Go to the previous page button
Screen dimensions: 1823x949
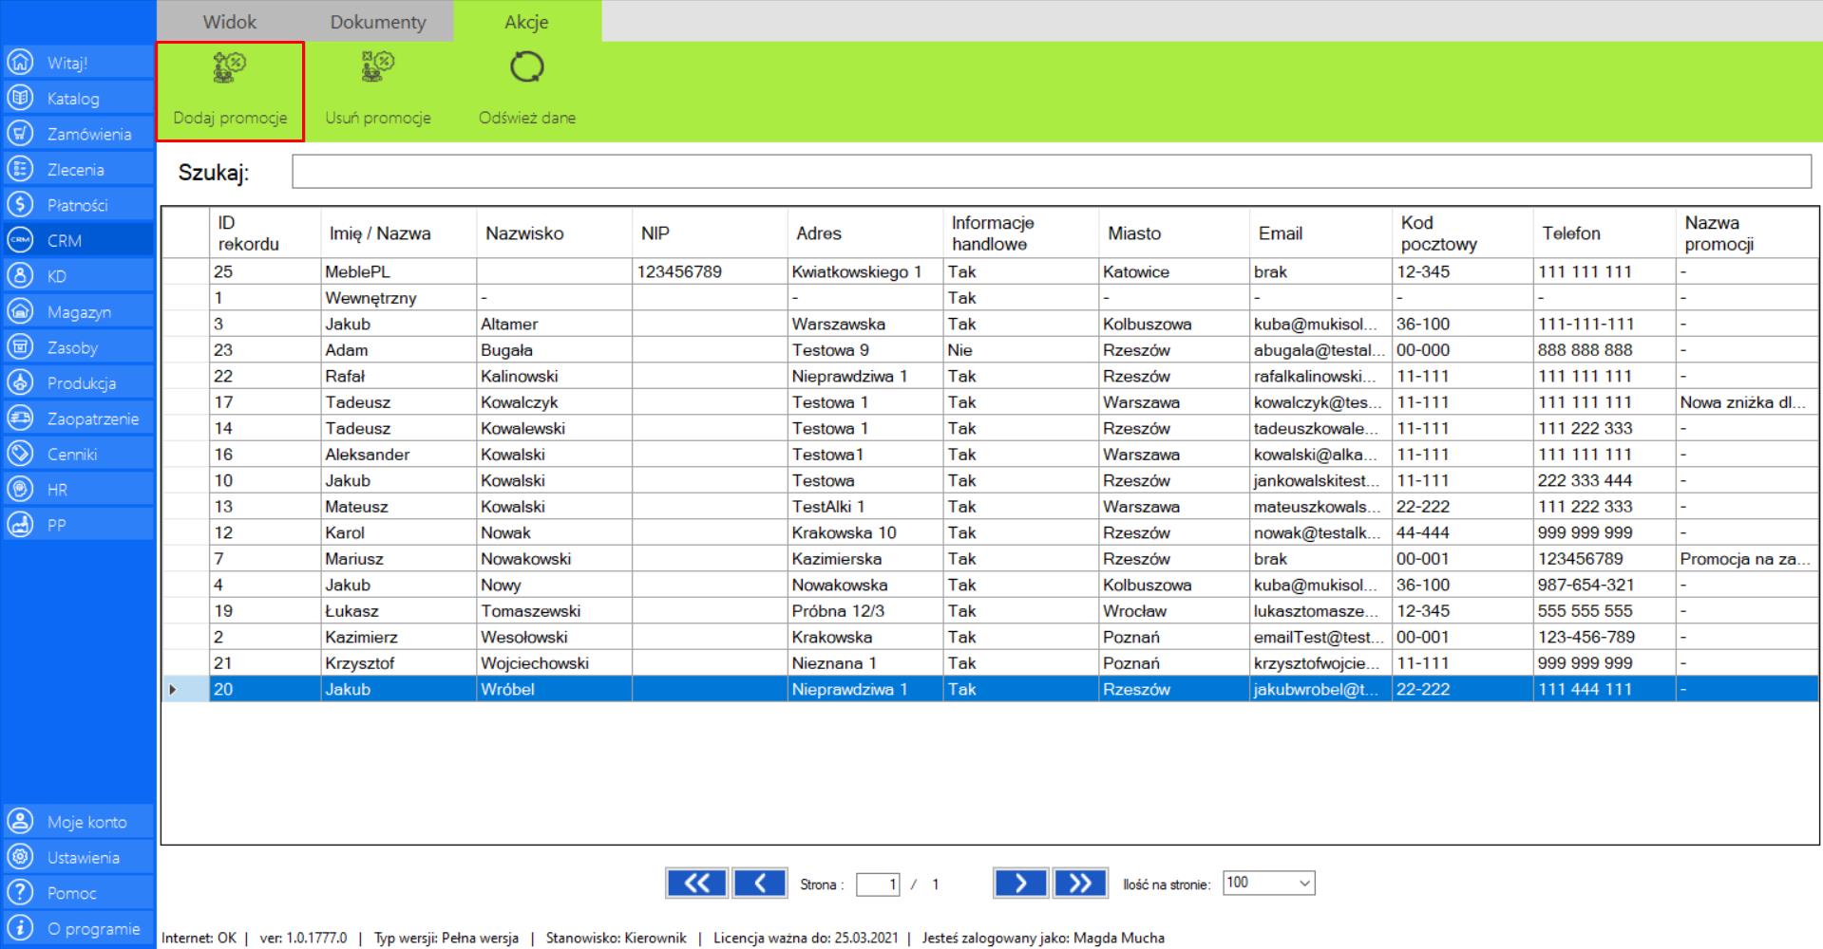(x=760, y=884)
